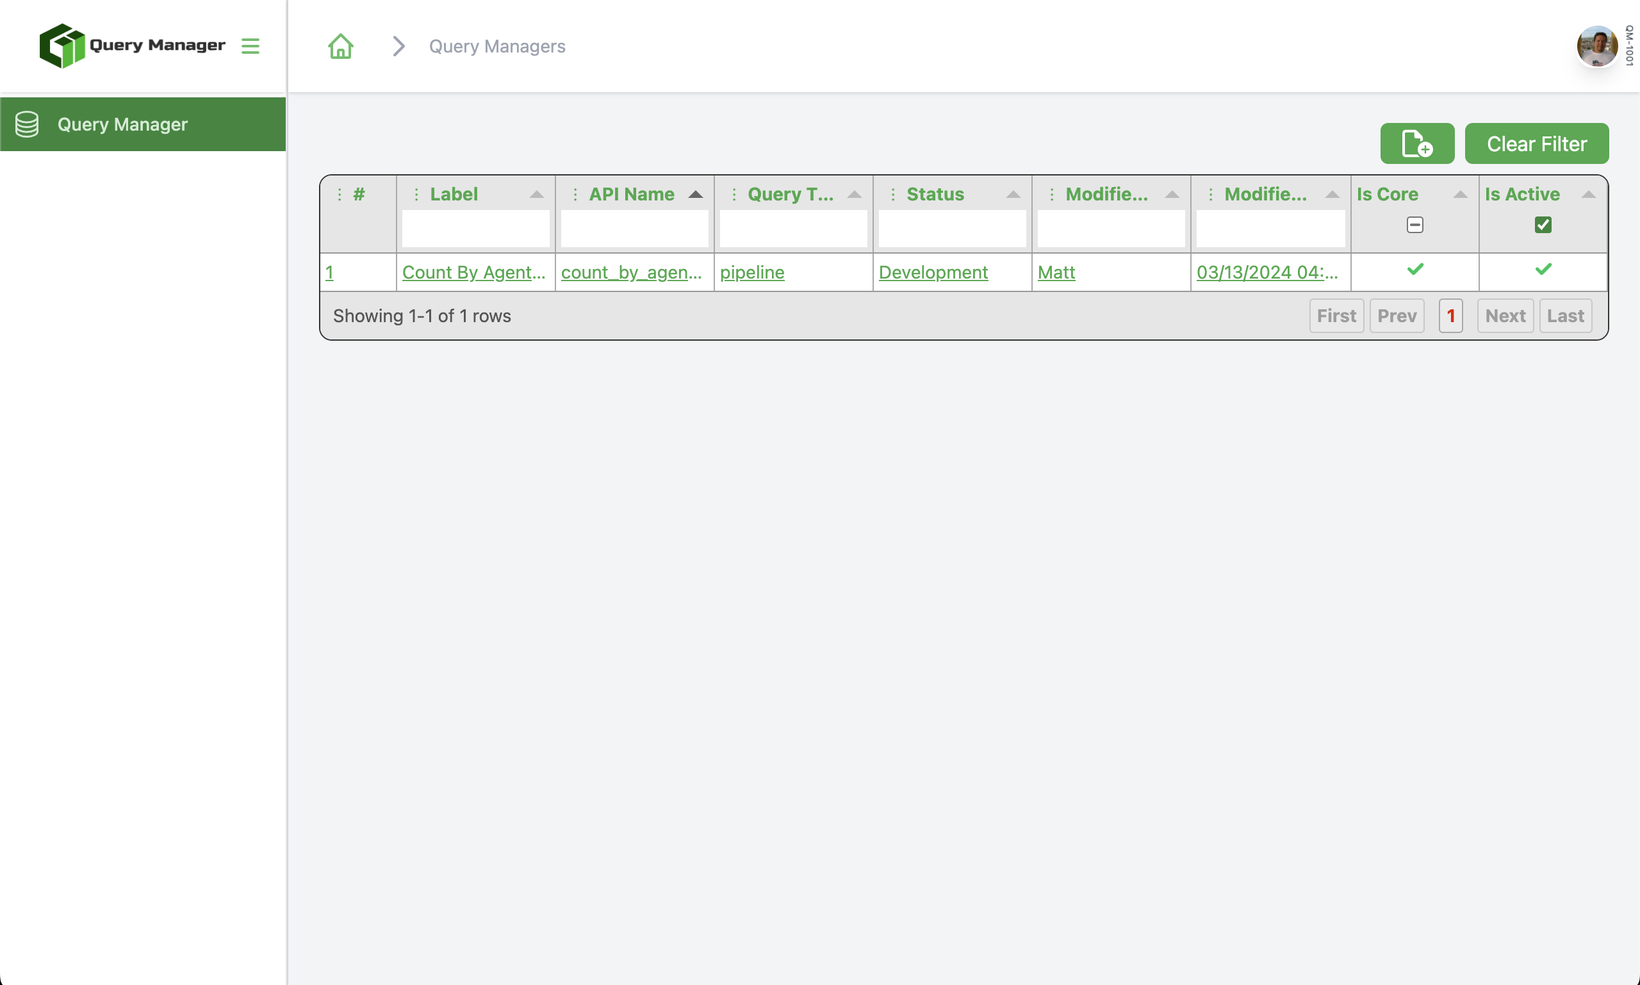Uncheck the Is Active filter checkbox
The width and height of the screenshot is (1640, 985).
pos(1543,225)
